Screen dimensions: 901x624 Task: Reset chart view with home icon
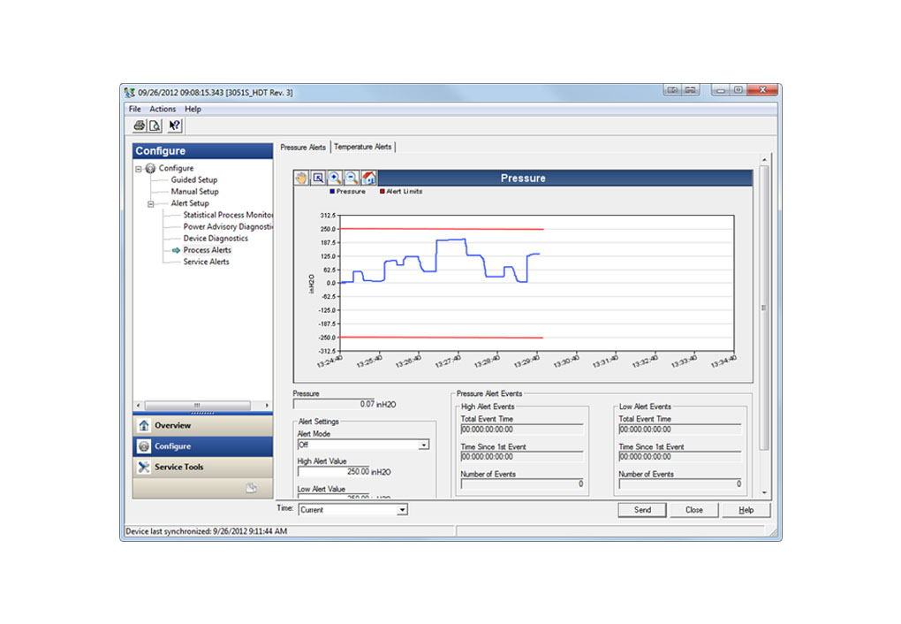[x=368, y=178]
